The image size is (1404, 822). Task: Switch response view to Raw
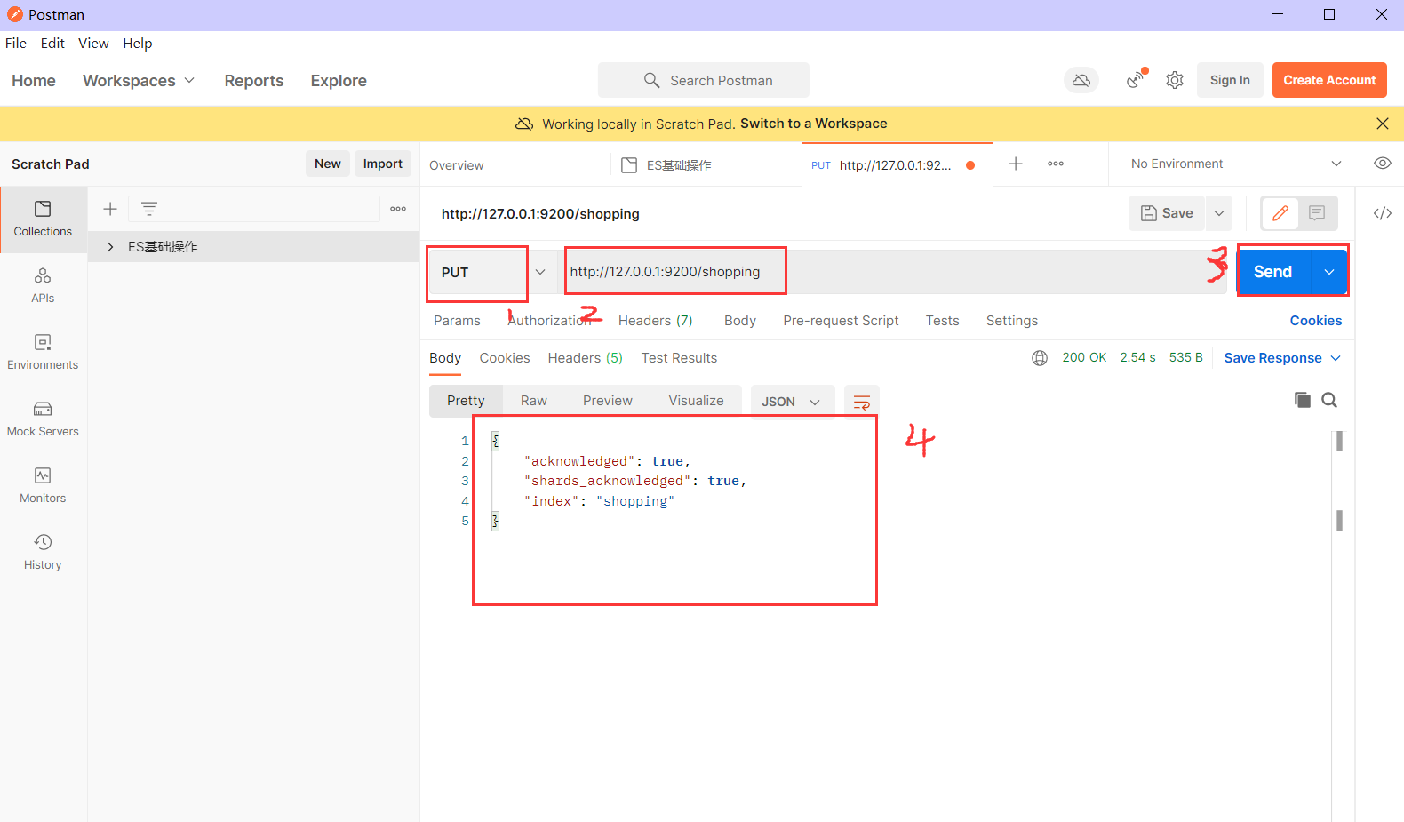tap(534, 401)
